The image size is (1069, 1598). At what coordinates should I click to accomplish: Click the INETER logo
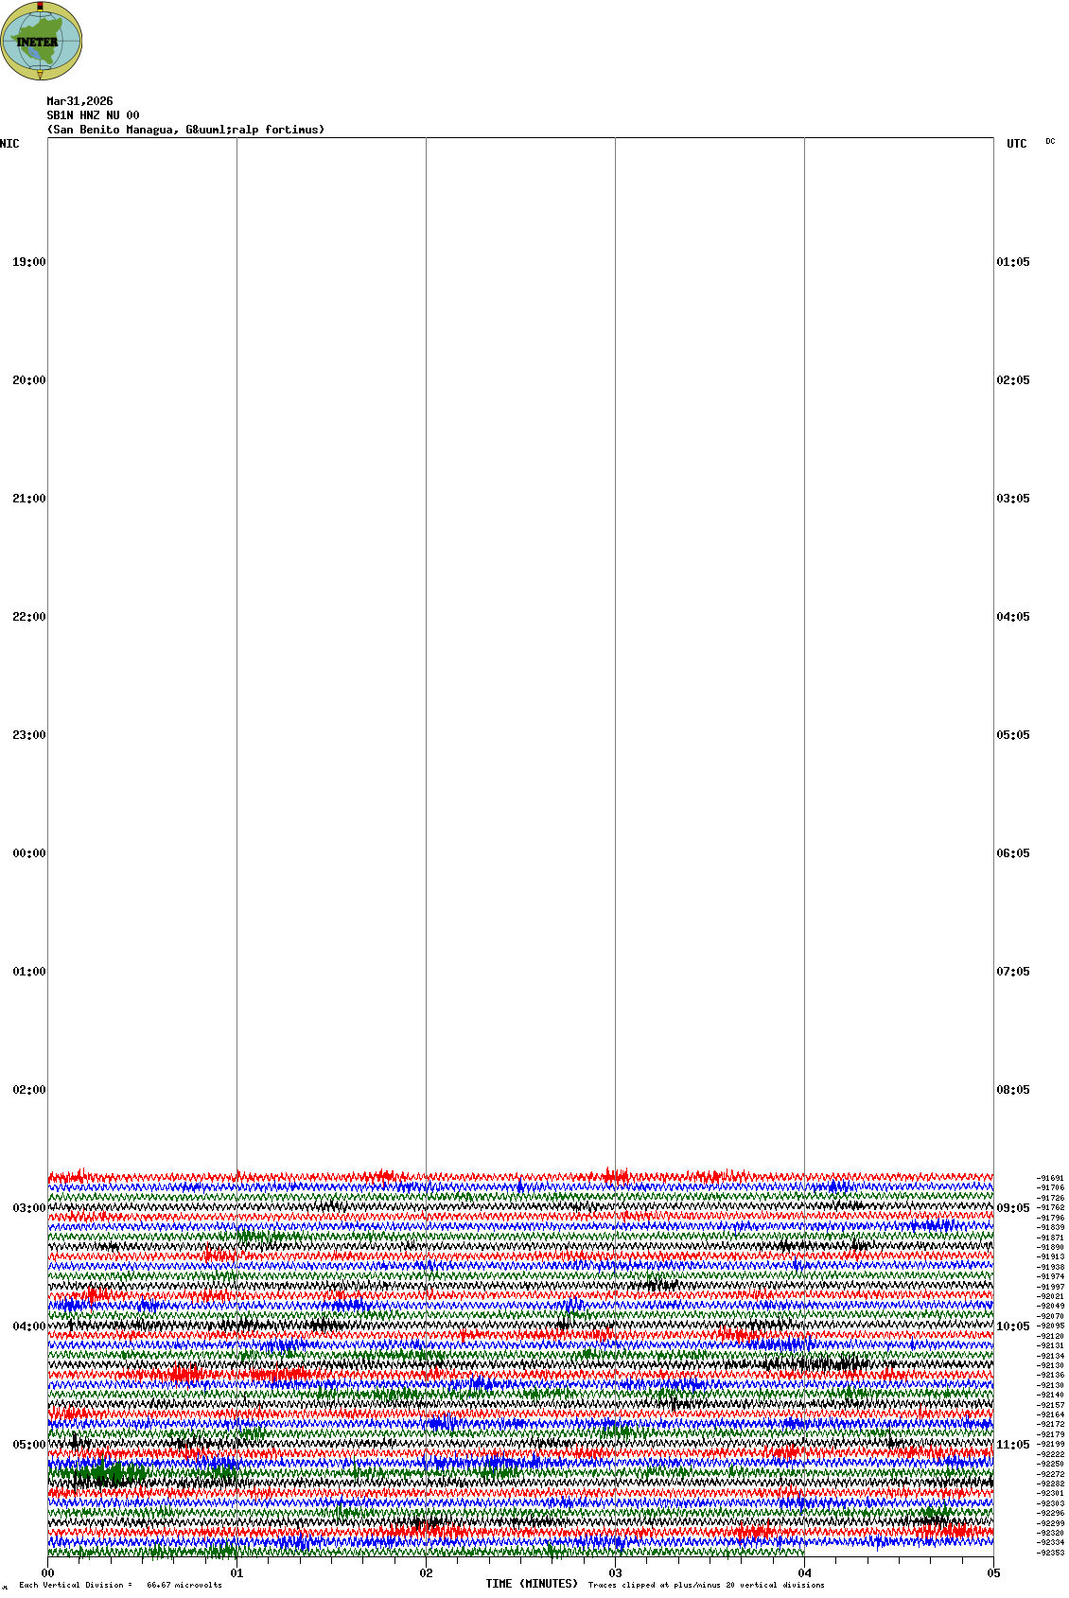[42, 41]
